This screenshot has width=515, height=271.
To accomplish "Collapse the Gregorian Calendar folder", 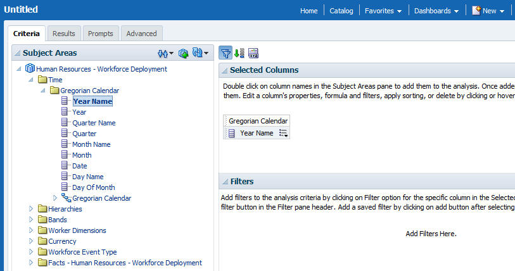I will (x=43, y=91).
